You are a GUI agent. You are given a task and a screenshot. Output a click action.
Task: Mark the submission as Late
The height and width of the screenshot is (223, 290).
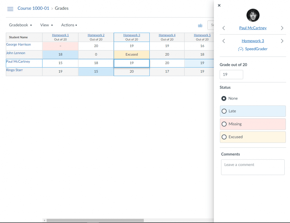[224, 111]
